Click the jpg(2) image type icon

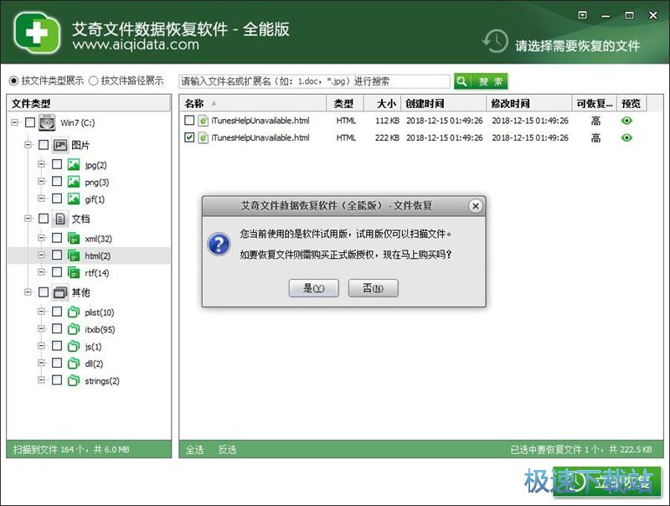tap(74, 164)
